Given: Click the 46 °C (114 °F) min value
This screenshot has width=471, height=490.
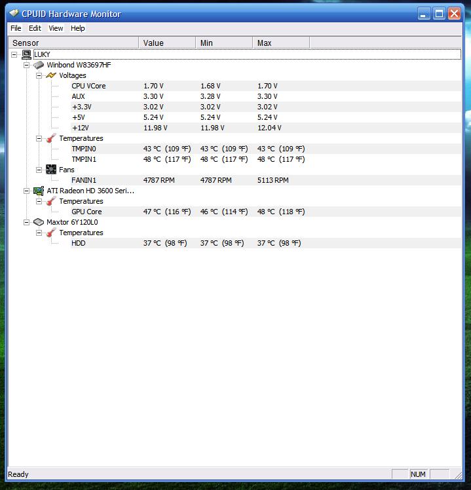Looking at the screenshot, I should coord(224,212).
